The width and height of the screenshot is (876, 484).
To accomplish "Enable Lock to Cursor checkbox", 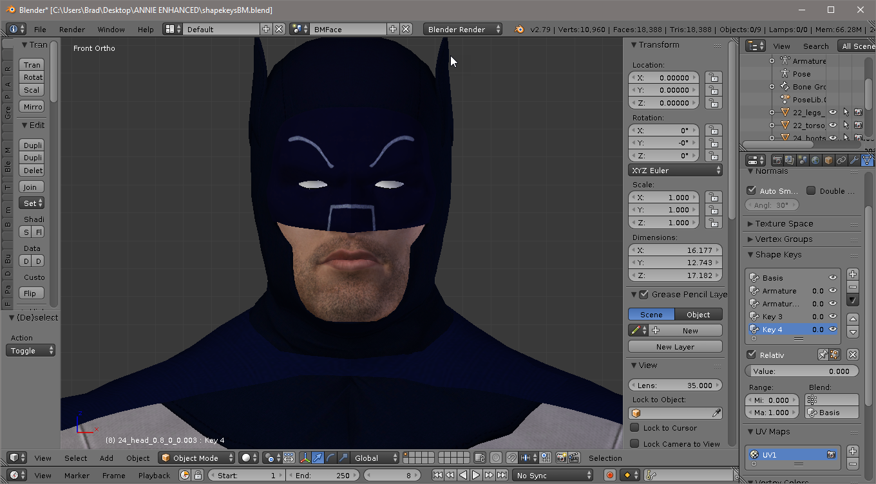I will [x=635, y=428].
